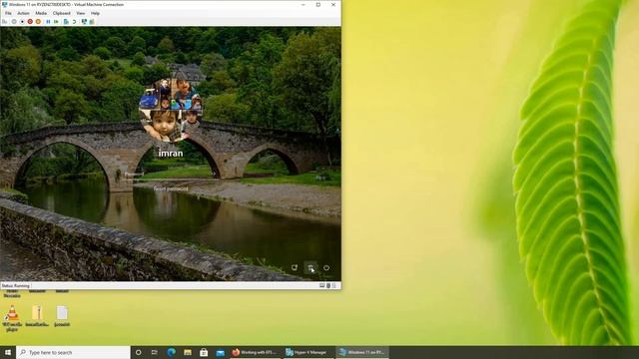Image resolution: width=639 pixels, height=359 pixels.
Task: Select the VLC media player desktop icon
Action: click(x=12, y=318)
